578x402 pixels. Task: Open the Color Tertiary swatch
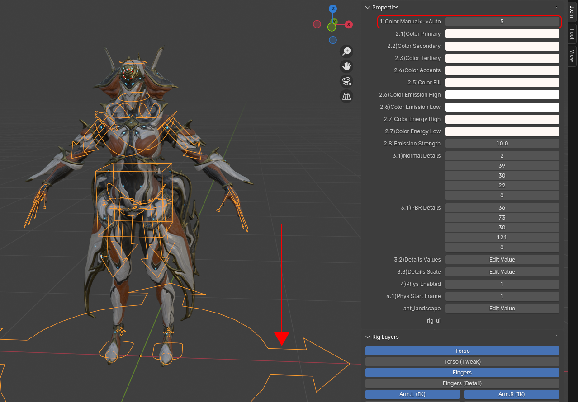[x=502, y=58]
